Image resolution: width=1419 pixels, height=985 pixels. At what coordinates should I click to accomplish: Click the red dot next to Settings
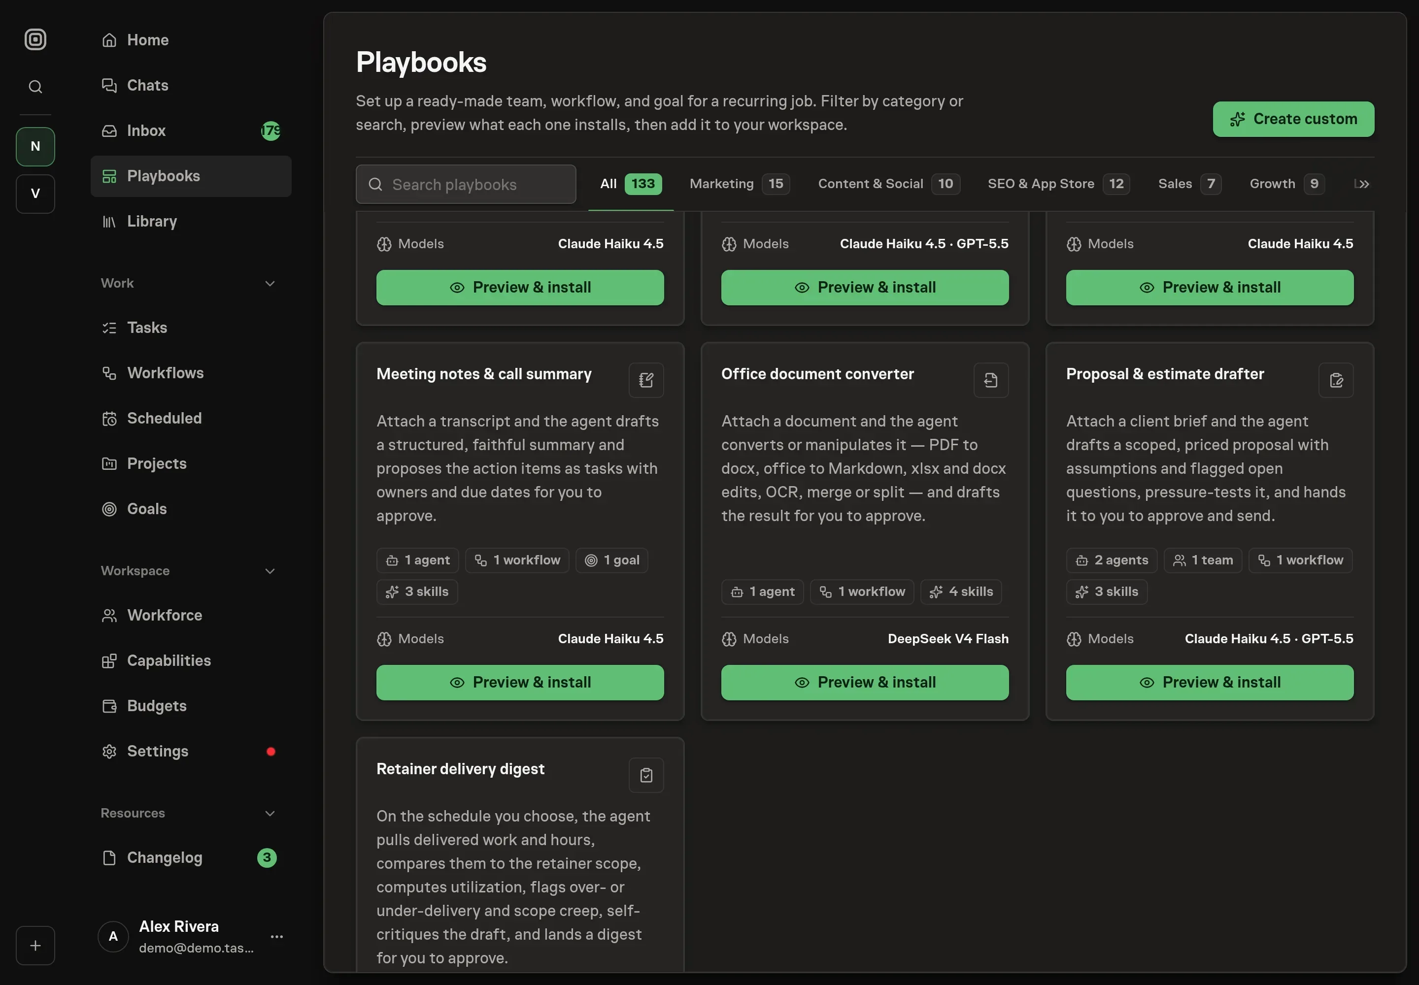(270, 751)
